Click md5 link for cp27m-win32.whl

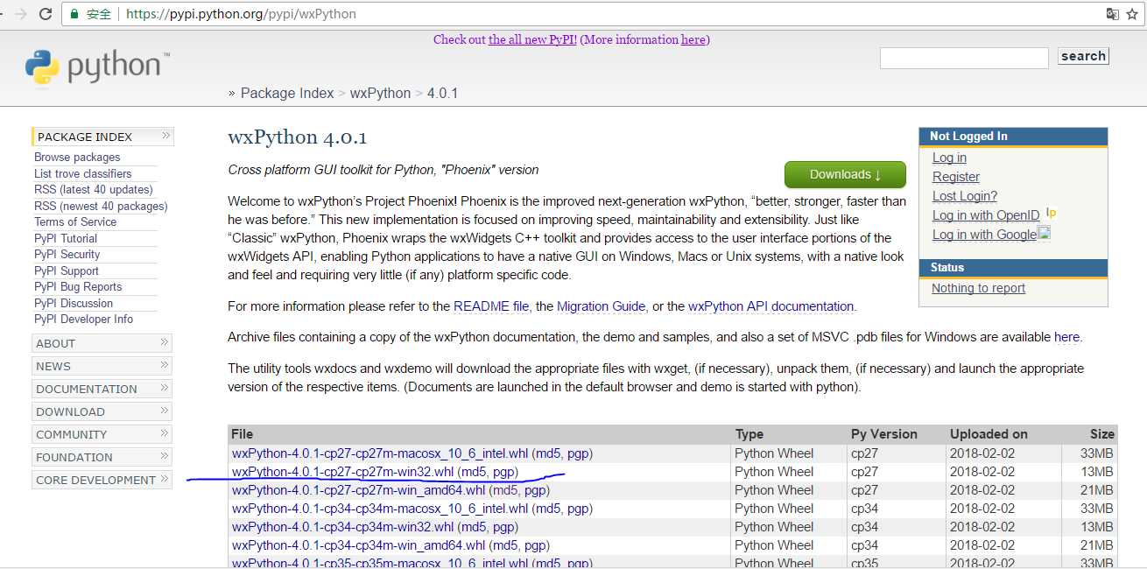point(473,472)
